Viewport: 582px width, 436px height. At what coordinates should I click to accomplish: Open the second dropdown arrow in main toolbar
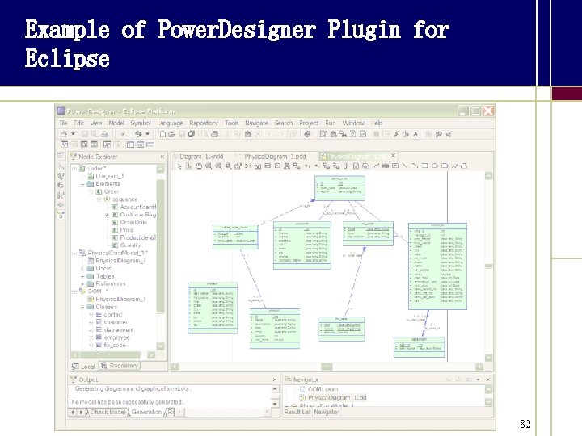pos(147,134)
